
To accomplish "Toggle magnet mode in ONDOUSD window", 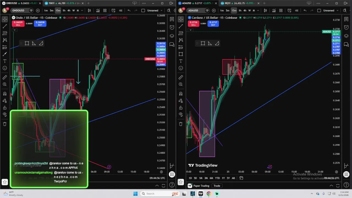I will coord(5,94).
